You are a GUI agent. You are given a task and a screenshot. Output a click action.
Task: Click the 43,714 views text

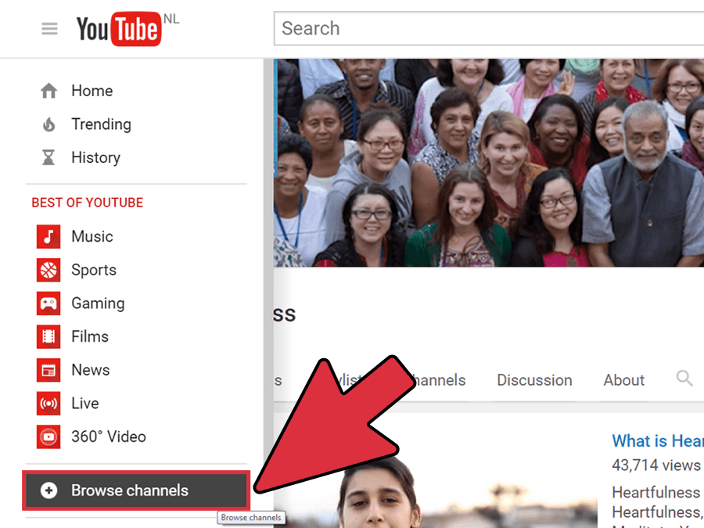(x=656, y=465)
